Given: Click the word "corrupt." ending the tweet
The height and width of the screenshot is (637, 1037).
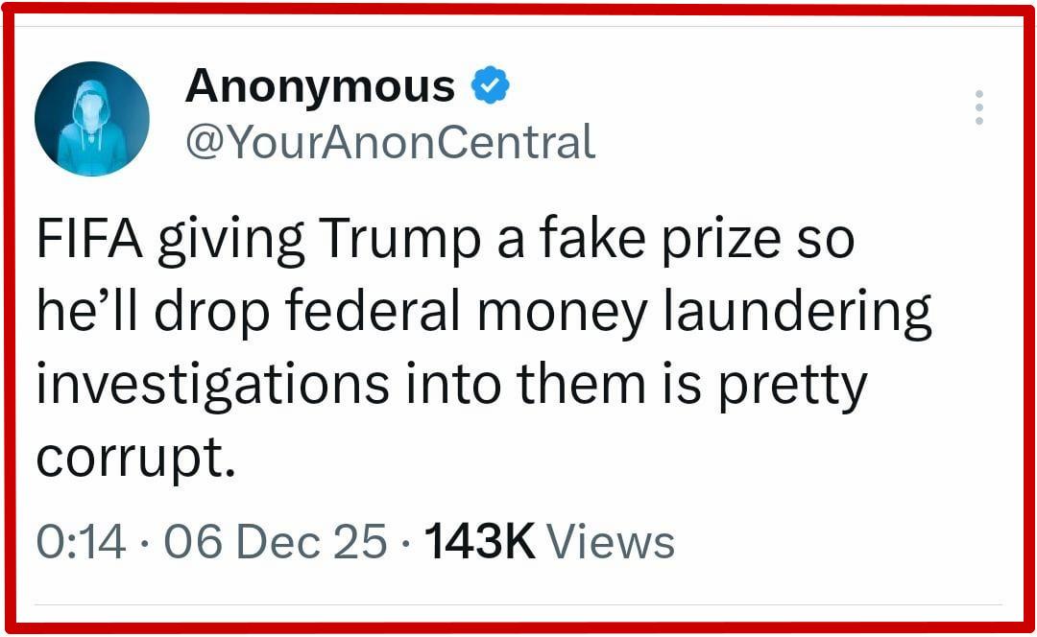Looking at the screenshot, I should (135, 457).
